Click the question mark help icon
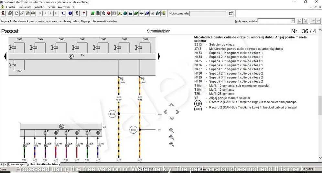The width and height of the screenshot is (322, 173). tap(77, 13)
